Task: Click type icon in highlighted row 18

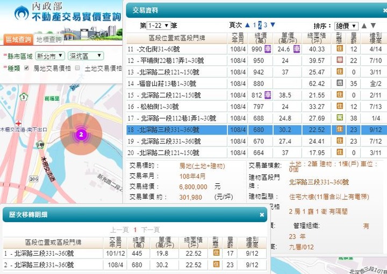Action: (340, 129)
